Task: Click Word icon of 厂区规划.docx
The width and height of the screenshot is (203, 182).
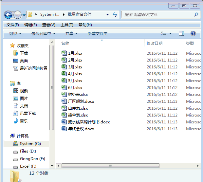Action: [64, 101]
